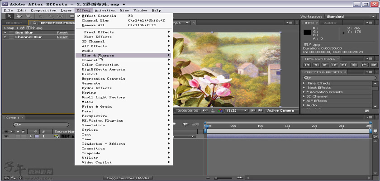Click the lock icon beside Effect Controls tab
This screenshot has width=380, height=181.
click(x=35, y=23)
